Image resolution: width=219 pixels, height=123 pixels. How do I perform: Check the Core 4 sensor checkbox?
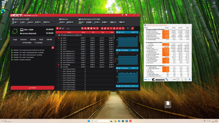tap(58, 47)
